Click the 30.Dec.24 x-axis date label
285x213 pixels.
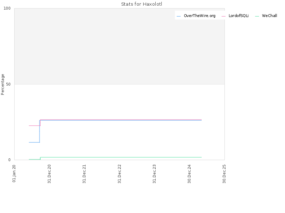point(189,174)
